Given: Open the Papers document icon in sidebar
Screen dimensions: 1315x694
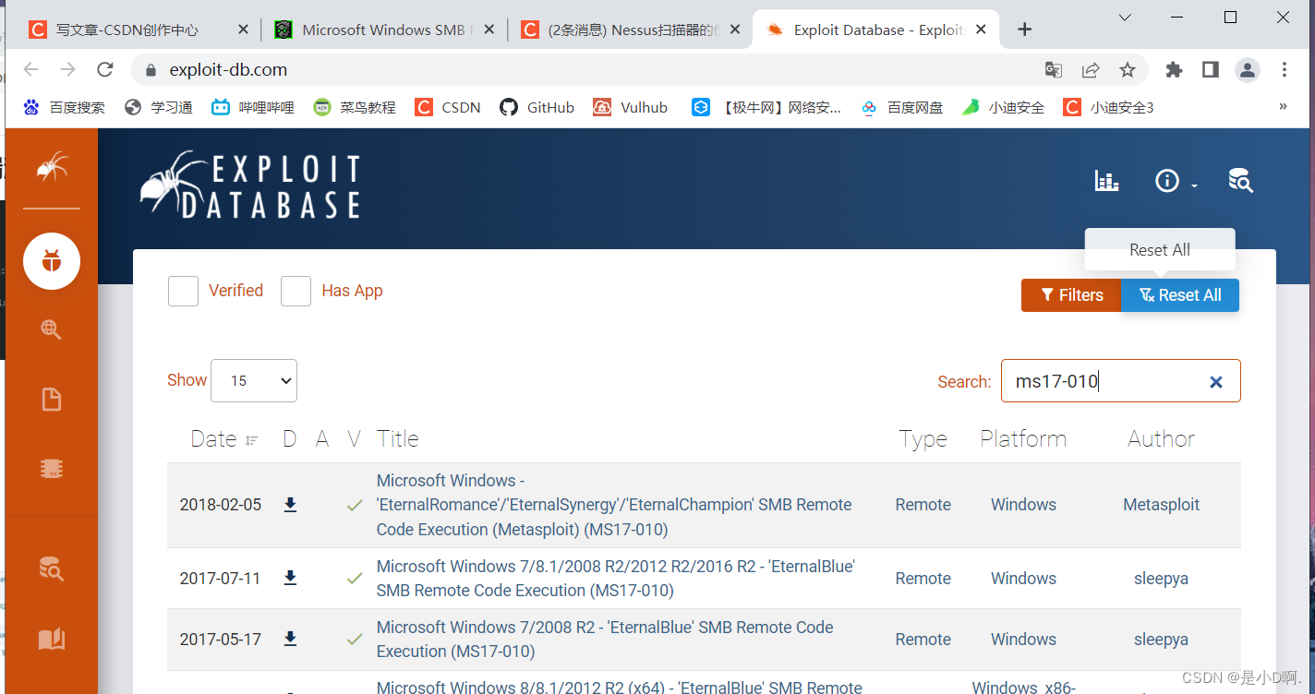Looking at the screenshot, I should 52,400.
